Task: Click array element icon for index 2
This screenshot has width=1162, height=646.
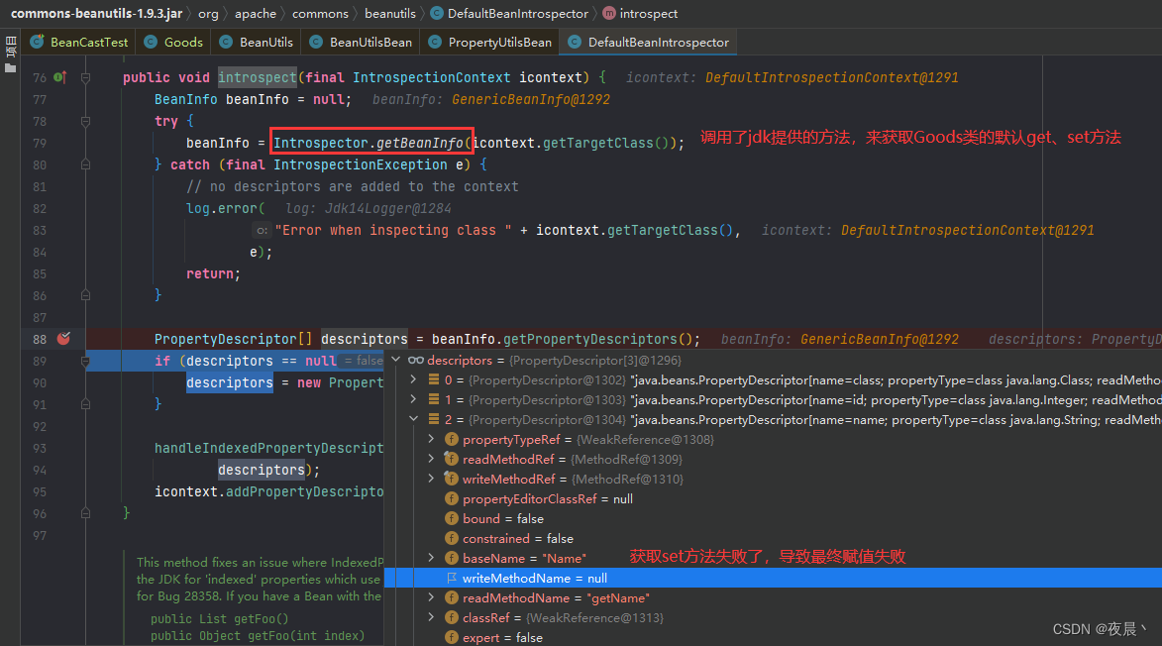Action: tap(434, 419)
